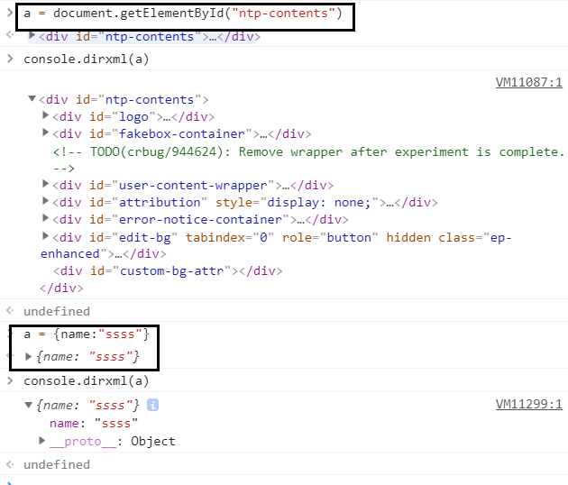Expand the __proto__ Object entry

(x=42, y=441)
